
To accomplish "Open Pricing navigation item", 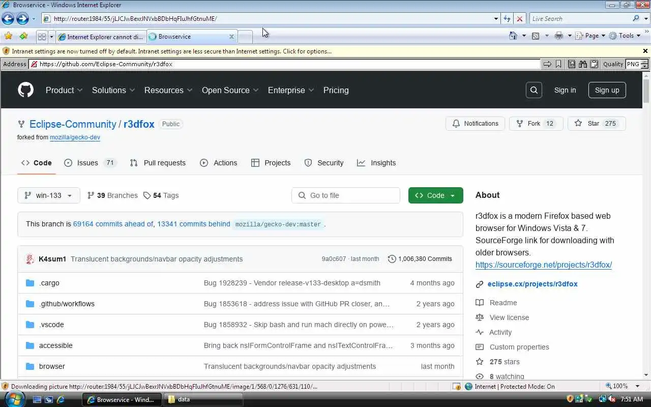I will coord(336,90).
